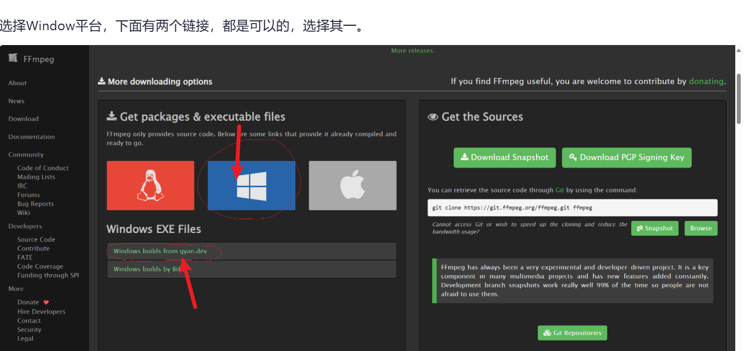The image size is (749, 351).
Task: Click the FFmpeg logo icon
Action: (13, 58)
